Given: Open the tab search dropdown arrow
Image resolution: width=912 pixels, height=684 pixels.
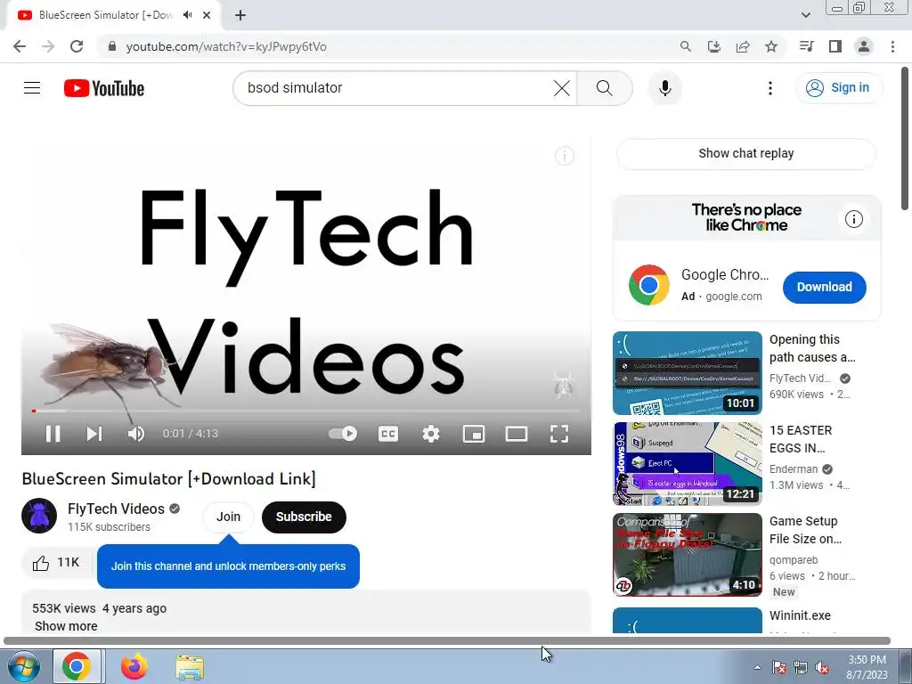Looking at the screenshot, I should (805, 15).
